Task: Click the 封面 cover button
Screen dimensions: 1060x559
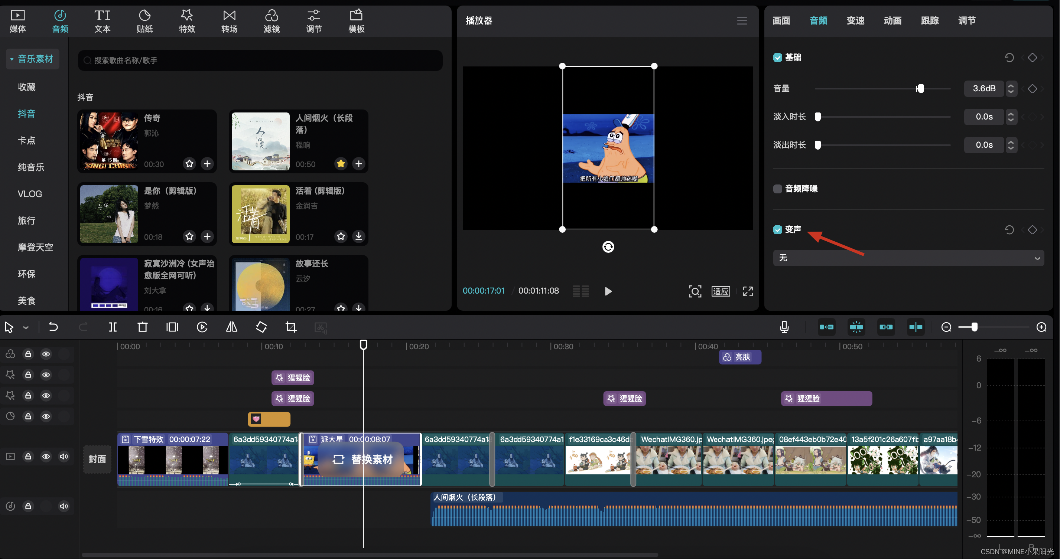Action: [x=97, y=459]
